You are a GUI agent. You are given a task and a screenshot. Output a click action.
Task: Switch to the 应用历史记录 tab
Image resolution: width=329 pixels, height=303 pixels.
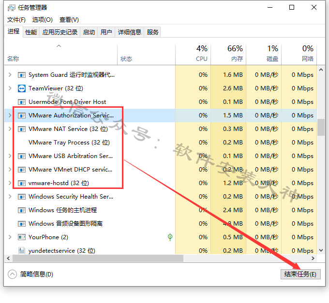point(60,32)
